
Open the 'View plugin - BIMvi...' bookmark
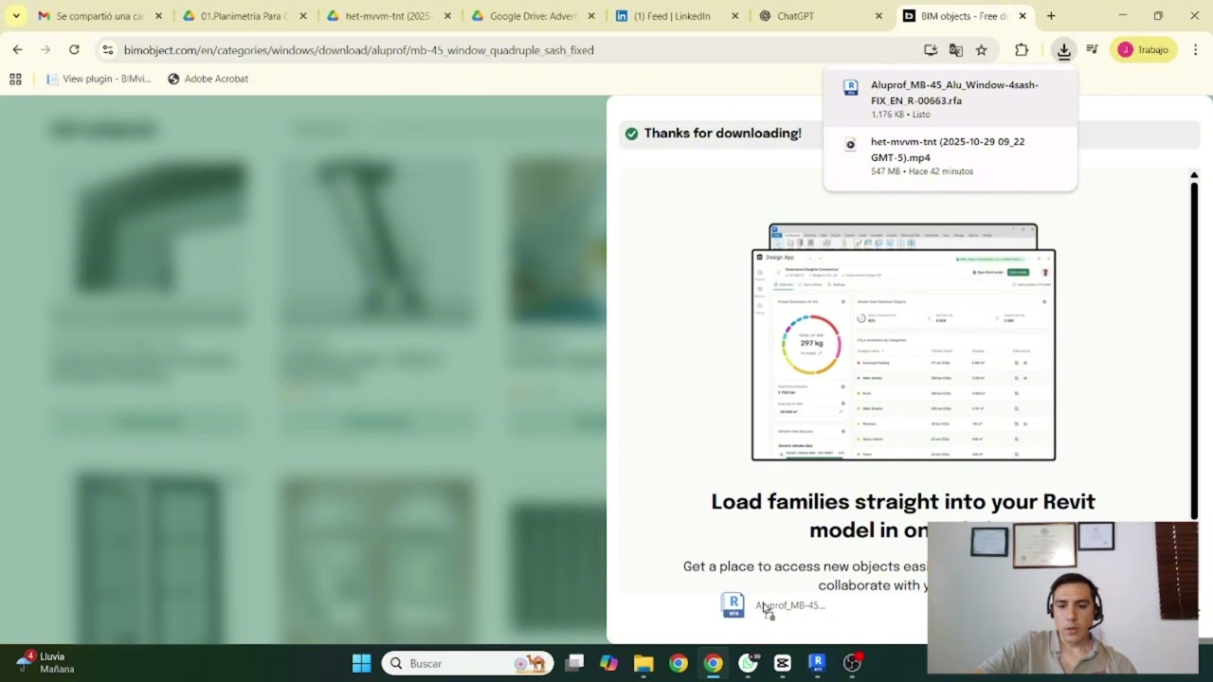pyautogui.click(x=99, y=79)
